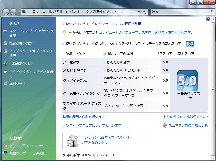
Task: Click the large 5.0 base score emblem
Action: click(x=187, y=81)
